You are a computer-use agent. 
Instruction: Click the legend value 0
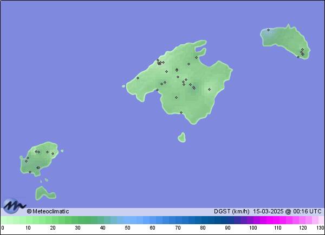[2, 228]
